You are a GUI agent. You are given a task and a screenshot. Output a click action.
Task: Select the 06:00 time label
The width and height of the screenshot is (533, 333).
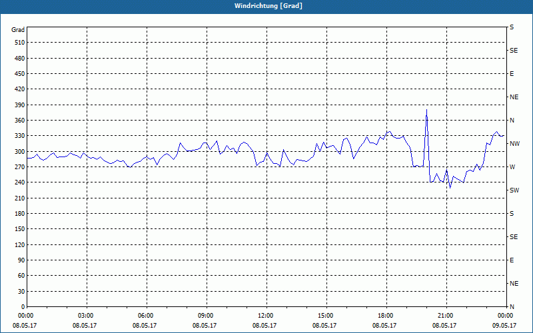(145, 316)
